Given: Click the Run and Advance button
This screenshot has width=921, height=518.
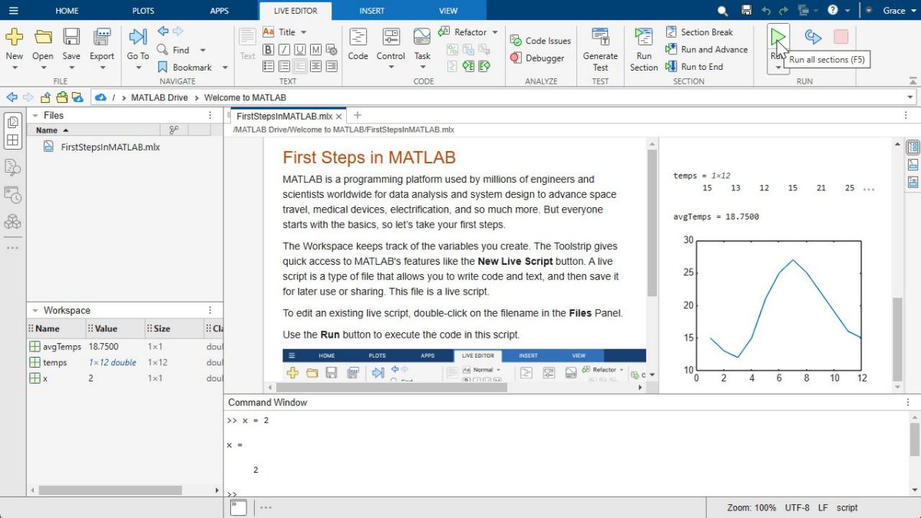Looking at the screenshot, I should tap(707, 49).
